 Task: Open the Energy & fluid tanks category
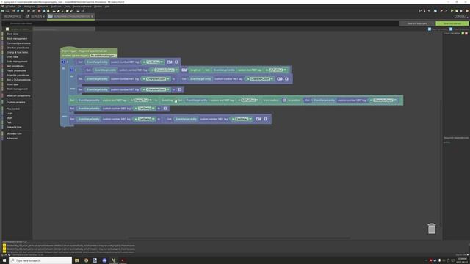tap(17, 52)
